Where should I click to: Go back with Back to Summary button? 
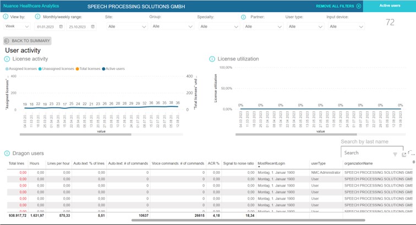(x=28, y=41)
